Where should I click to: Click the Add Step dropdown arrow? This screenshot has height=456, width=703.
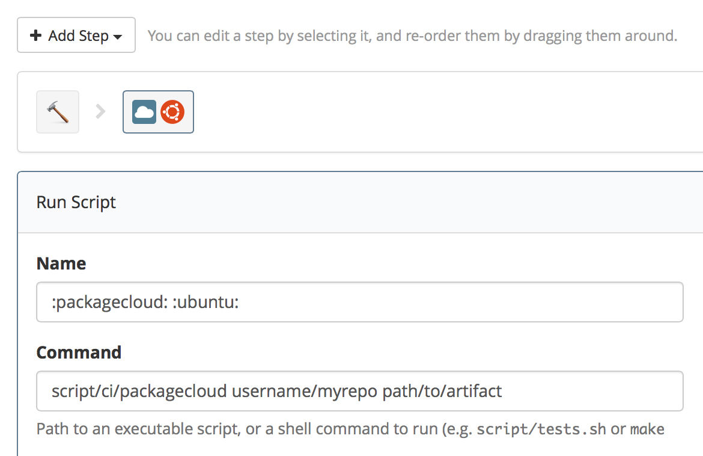click(x=118, y=36)
